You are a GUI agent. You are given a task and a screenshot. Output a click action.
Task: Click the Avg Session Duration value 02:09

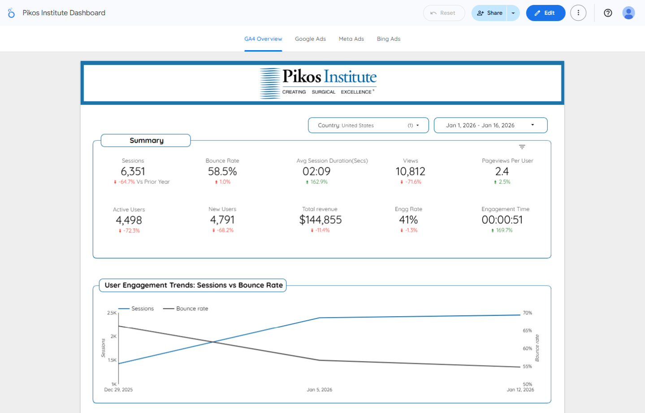point(316,171)
